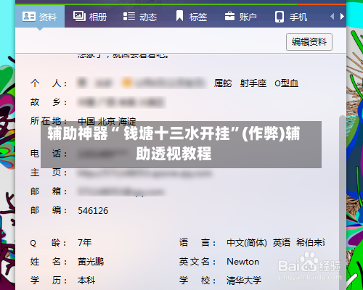
Task: Click the 主页 field label
Action: click(x=49, y=173)
